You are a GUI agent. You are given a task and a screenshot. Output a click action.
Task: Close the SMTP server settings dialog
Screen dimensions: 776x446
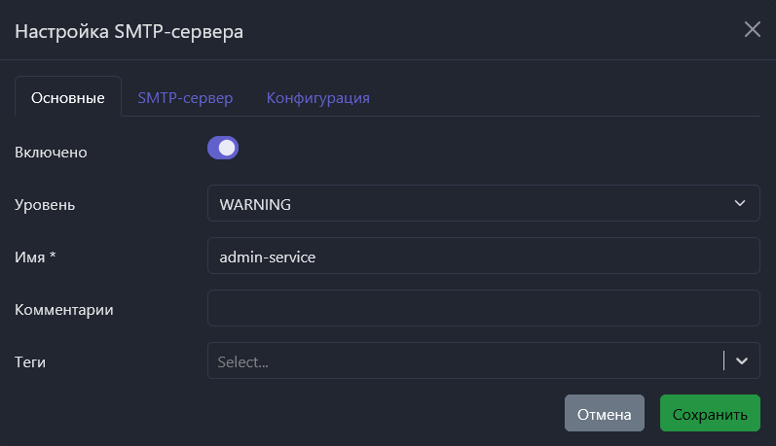click(x=752, y=29)
